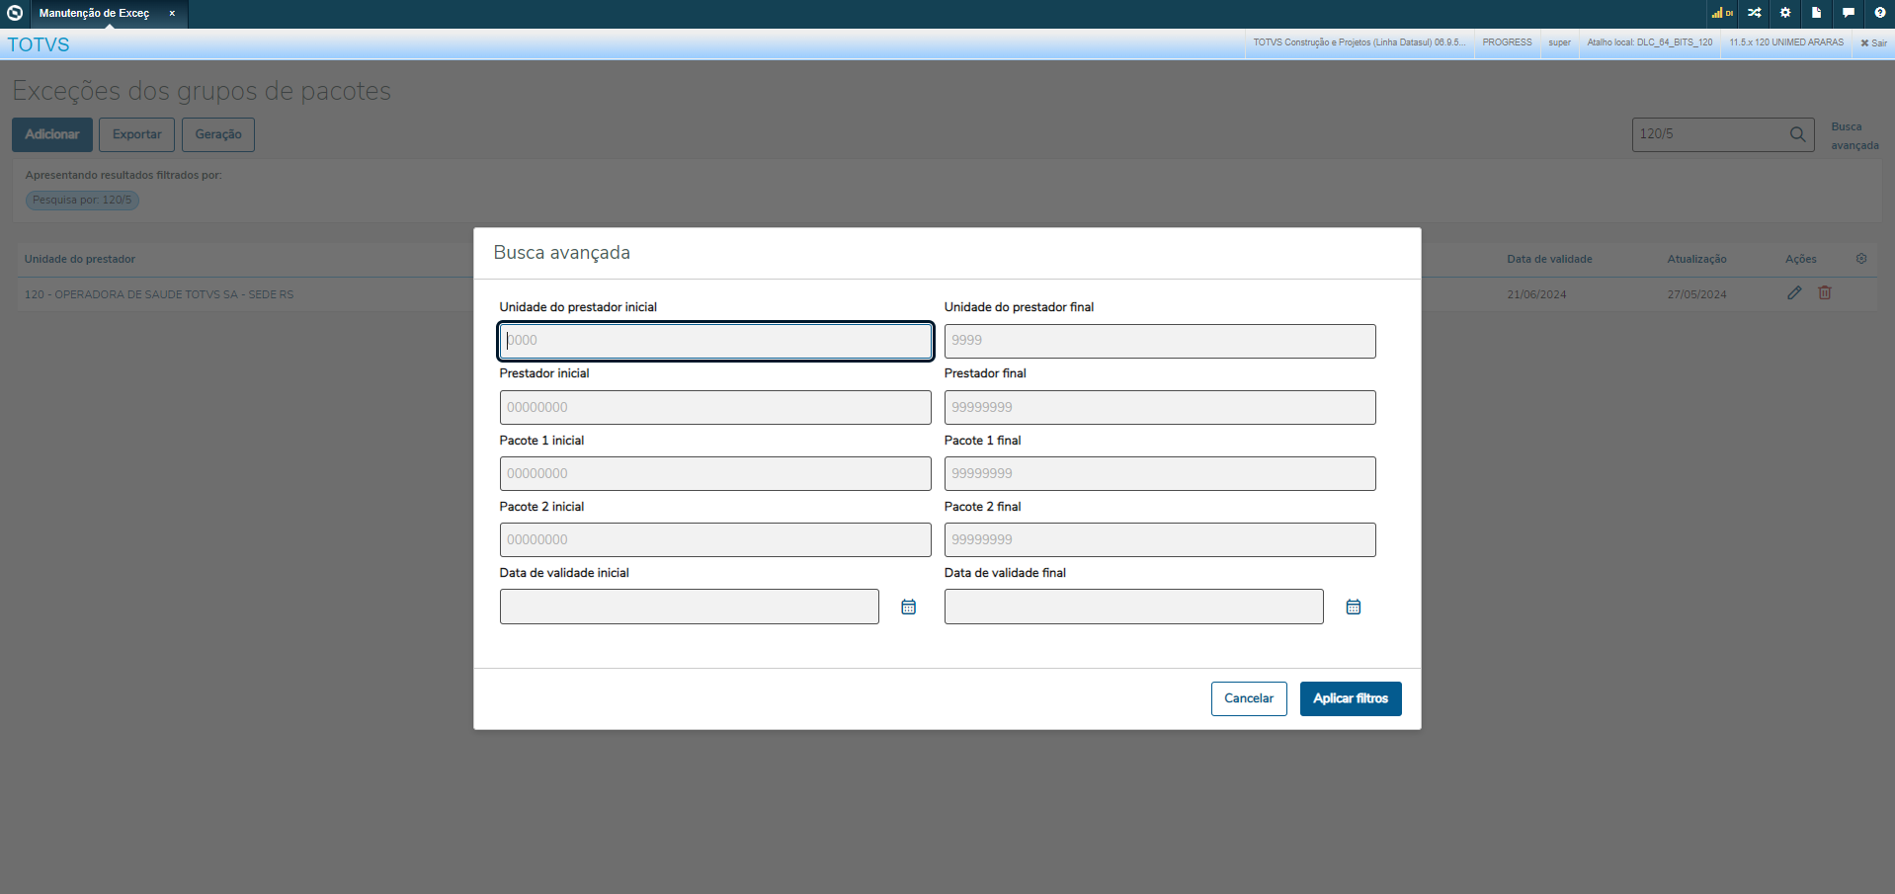Image resolution: width=1895 pixels, height=894 pixels.
Task: Edit the row with the pencil icon
Action: coord(1794,293)
